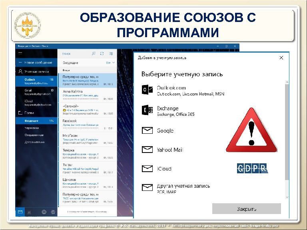
Task: Click the Mail envelope icon in bottom bar
Action: tap(20, 212)
